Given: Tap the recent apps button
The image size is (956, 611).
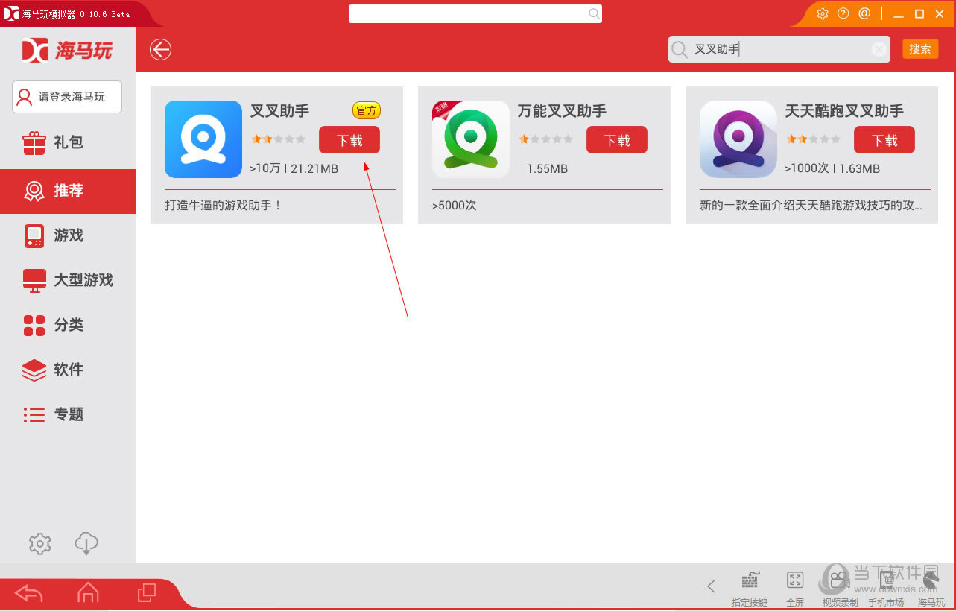Looking at the screenshot, I should 147,593.
